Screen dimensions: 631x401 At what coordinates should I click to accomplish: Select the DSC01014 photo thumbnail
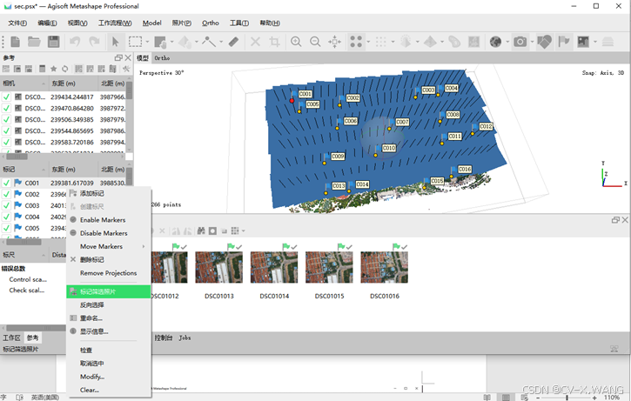pos(274,268)
